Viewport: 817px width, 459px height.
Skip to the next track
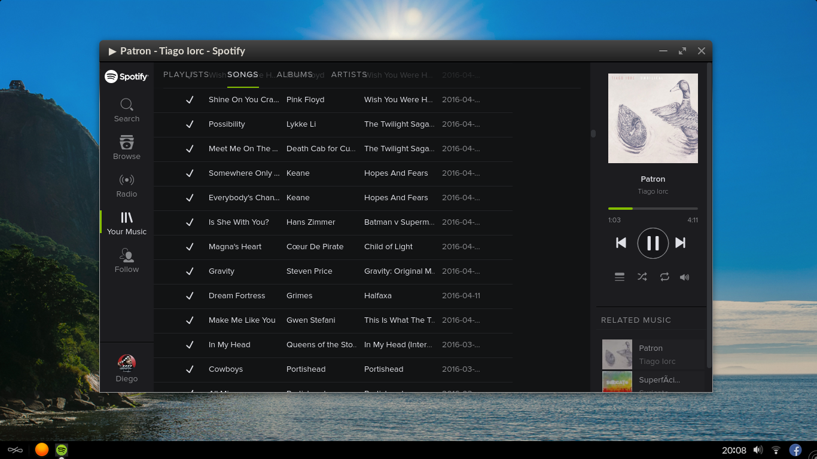(x=680, y=243)
